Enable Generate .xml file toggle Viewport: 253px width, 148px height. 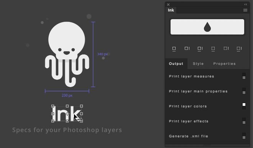click(244, 136)
